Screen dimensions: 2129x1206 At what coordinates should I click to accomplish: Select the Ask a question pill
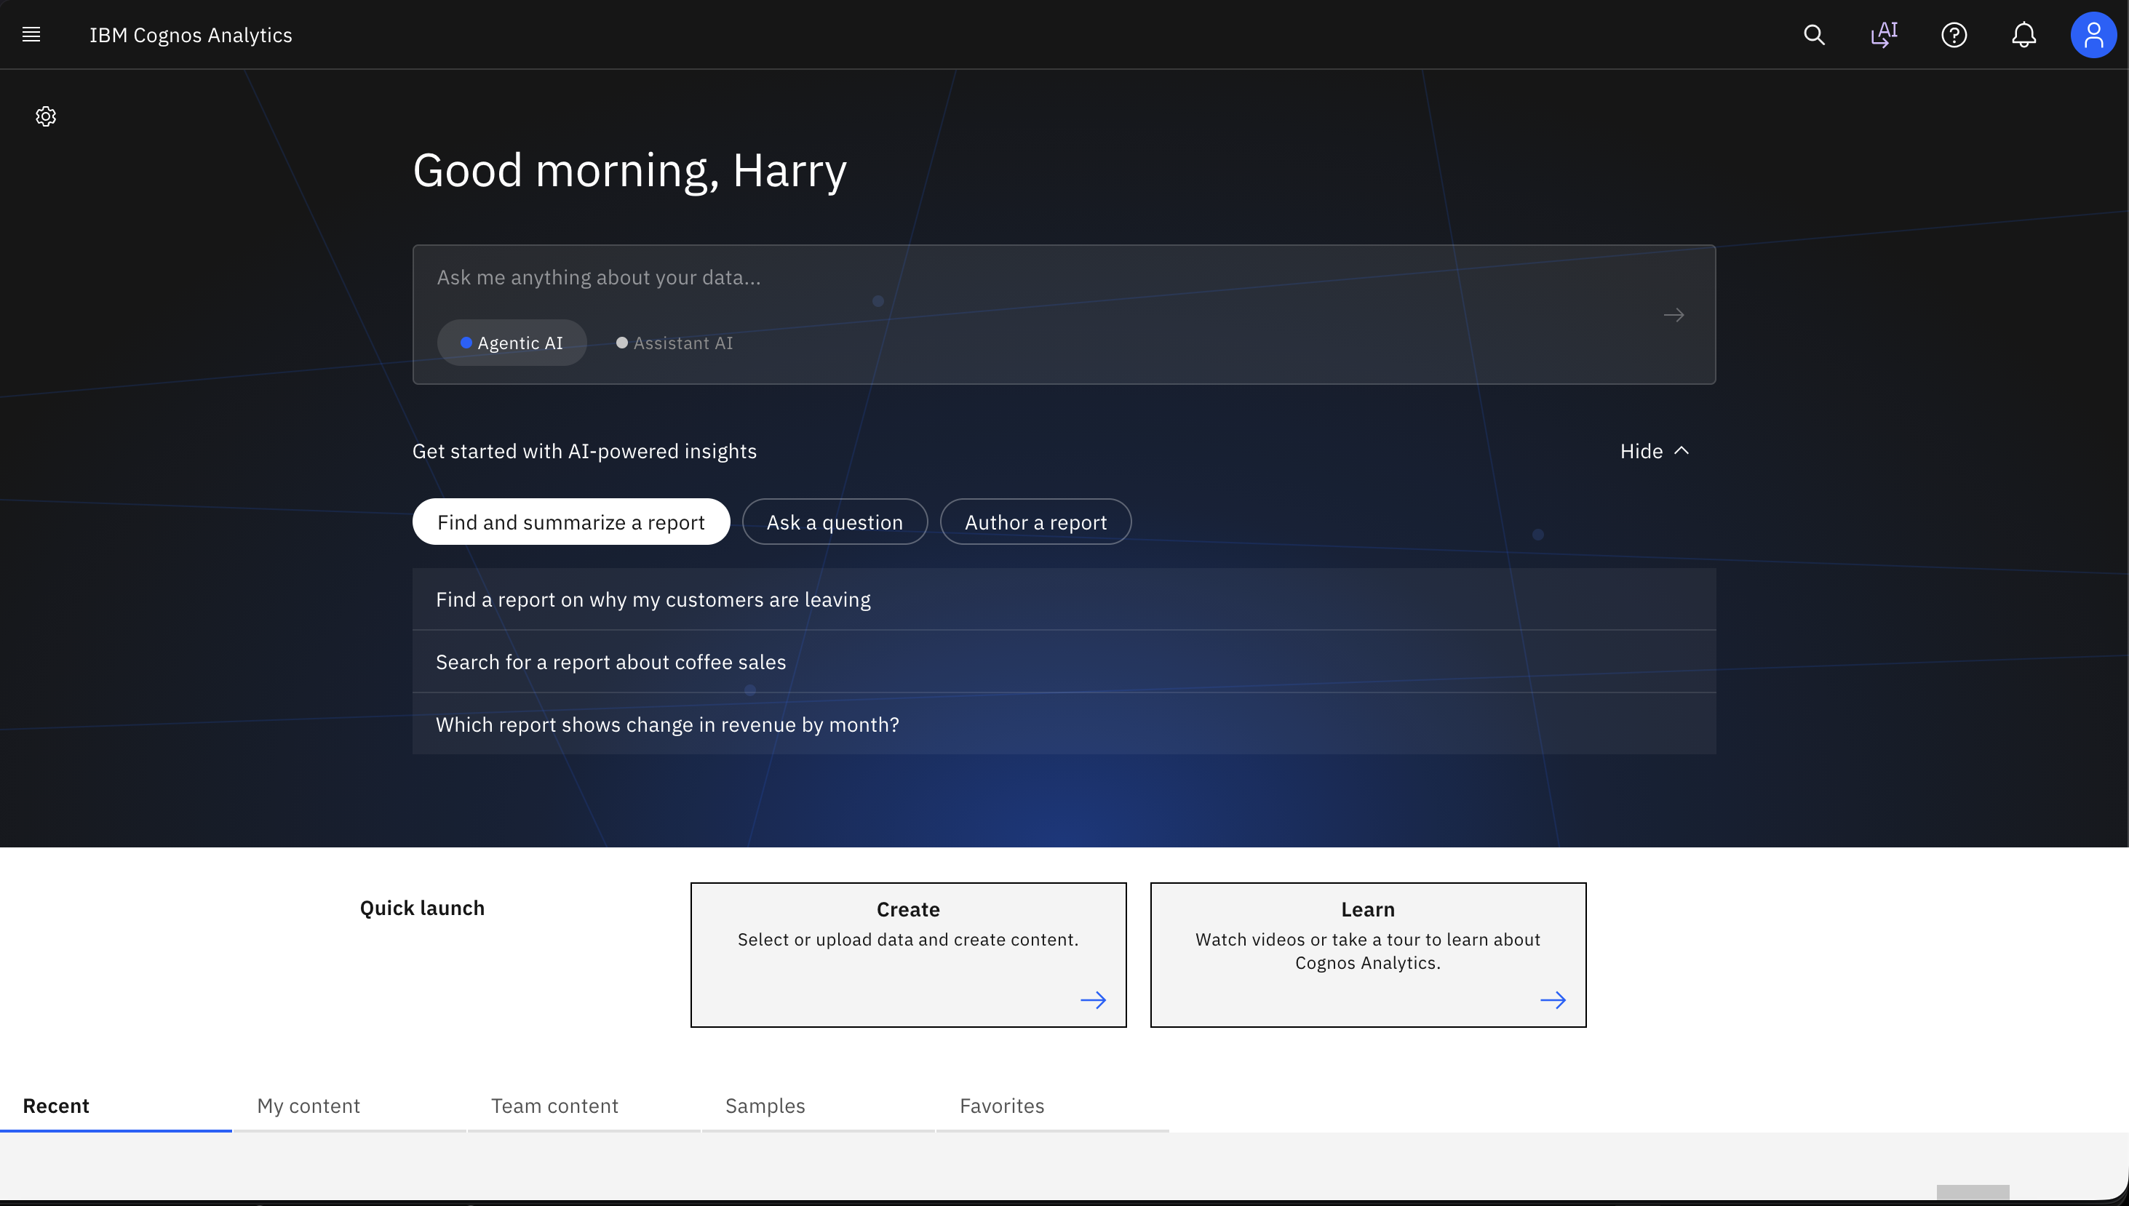[834, 522]
